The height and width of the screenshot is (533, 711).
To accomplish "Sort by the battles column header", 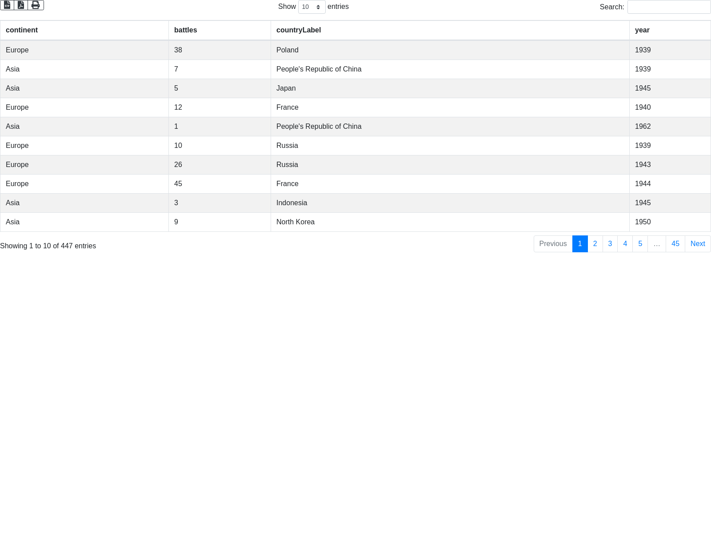I will pos(186,30).
